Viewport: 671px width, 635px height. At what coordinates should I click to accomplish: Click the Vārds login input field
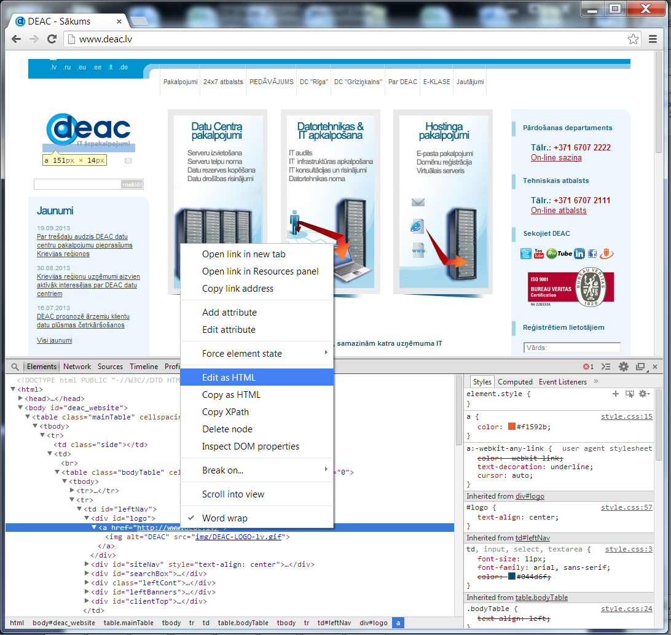coord(572,348)
